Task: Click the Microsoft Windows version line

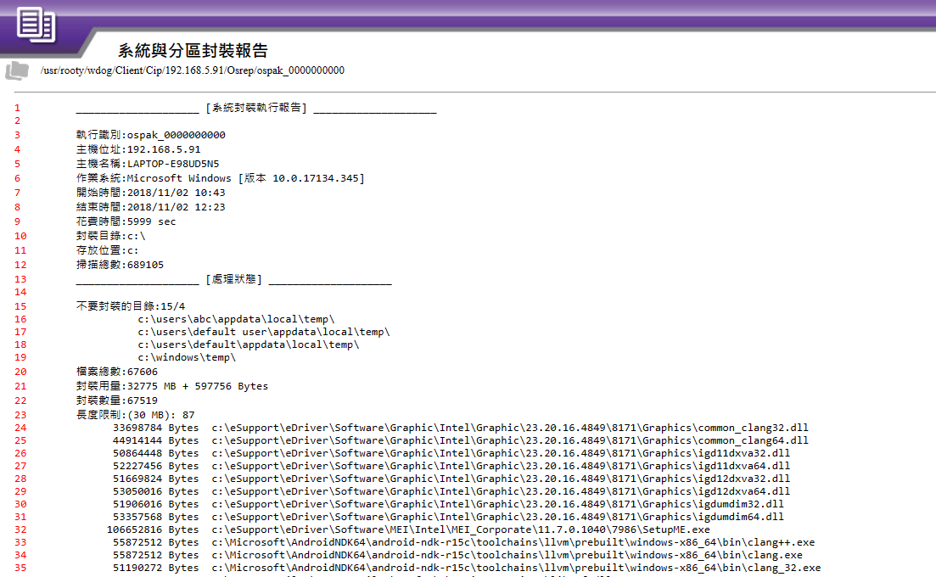Action: [220, 178]
